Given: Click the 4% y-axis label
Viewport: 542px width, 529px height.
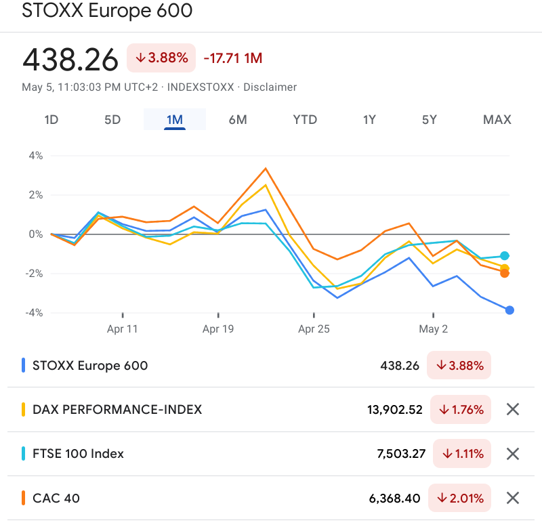Looking at the screenshot, I should click(36, 156).
